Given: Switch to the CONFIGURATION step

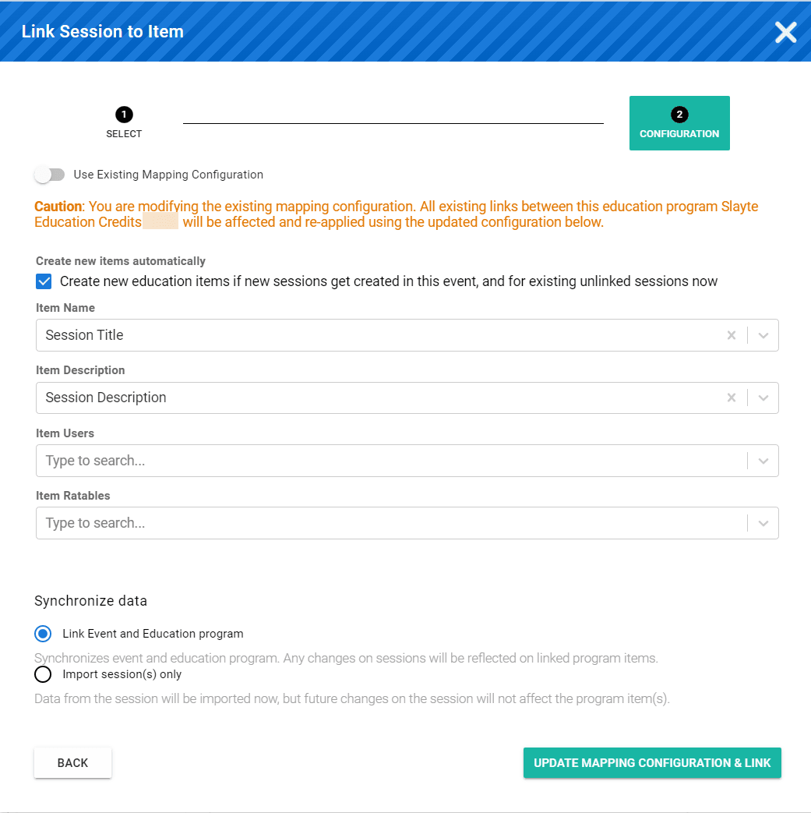Looking at the screenshot, I should [x=679, y=123].
